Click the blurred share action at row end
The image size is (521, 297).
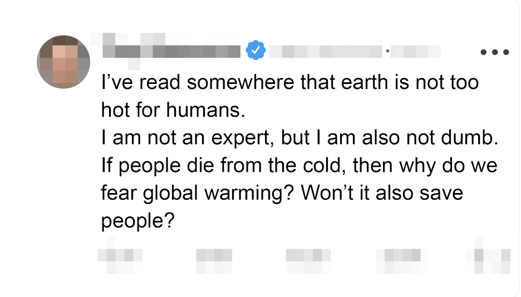489,255
